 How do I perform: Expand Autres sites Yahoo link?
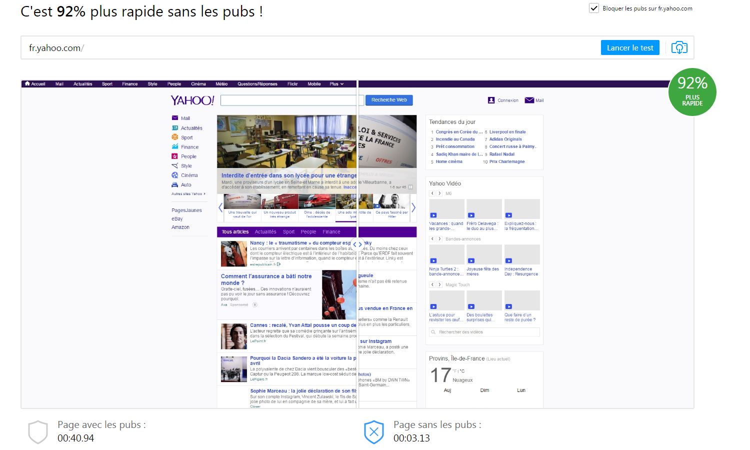[x=188, y=193]
